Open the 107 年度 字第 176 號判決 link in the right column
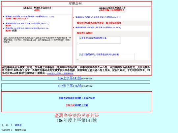The width and height of the screenshot is (178, 133). [x=98, y=17]
